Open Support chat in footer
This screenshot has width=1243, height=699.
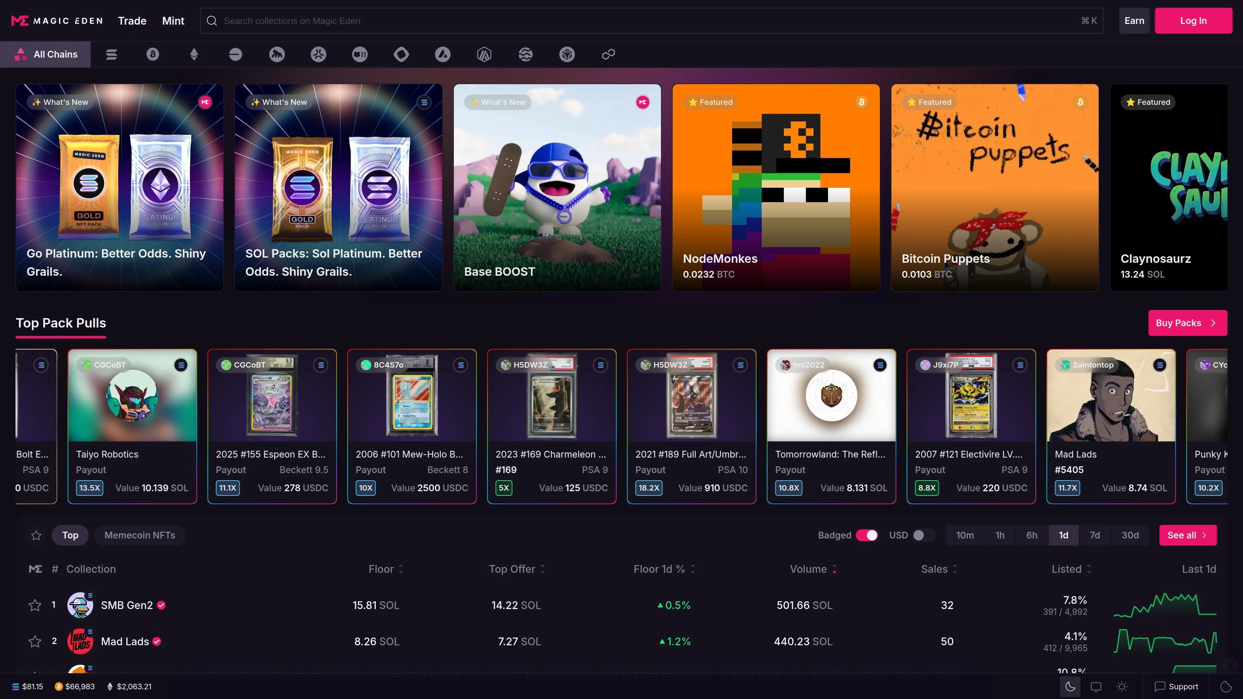[x=1176, y=686]
